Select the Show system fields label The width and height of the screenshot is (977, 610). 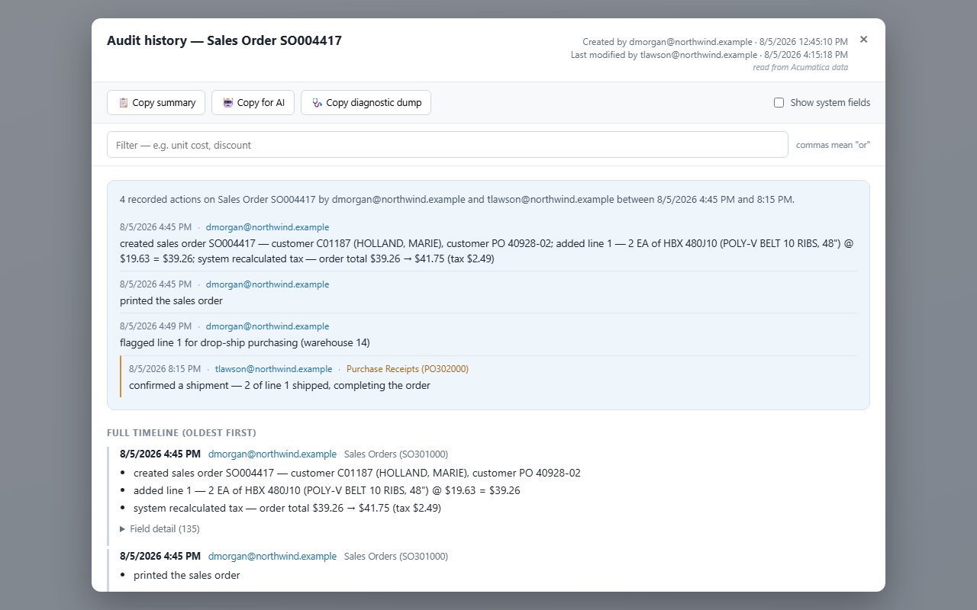click(830, 103)
